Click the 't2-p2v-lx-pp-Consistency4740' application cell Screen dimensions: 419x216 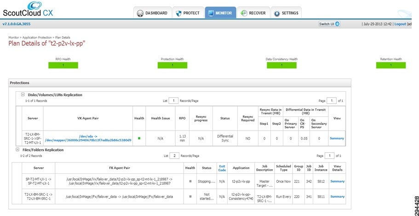click(241, 197)
